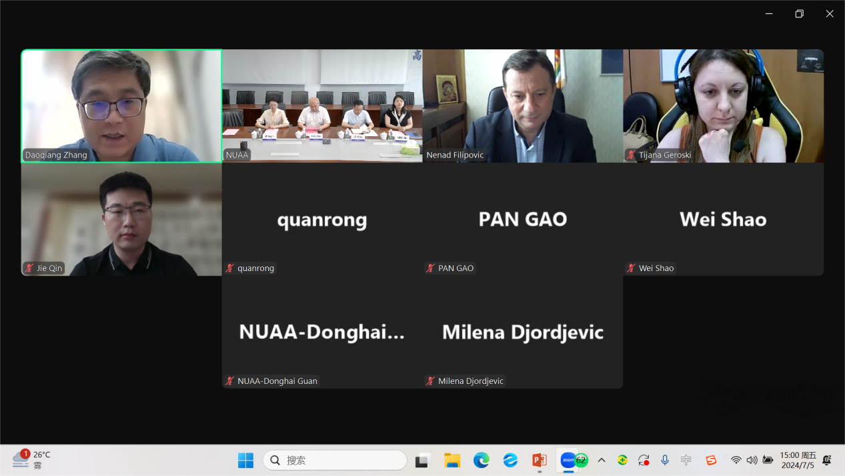Open the weather widget showing 26°C

pos(31,459)
